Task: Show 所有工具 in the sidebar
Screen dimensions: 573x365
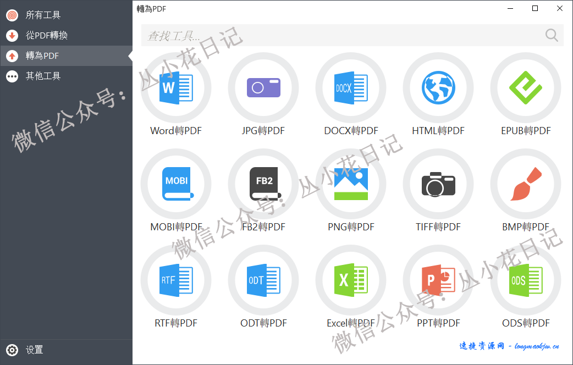Action: coord(66,15)
